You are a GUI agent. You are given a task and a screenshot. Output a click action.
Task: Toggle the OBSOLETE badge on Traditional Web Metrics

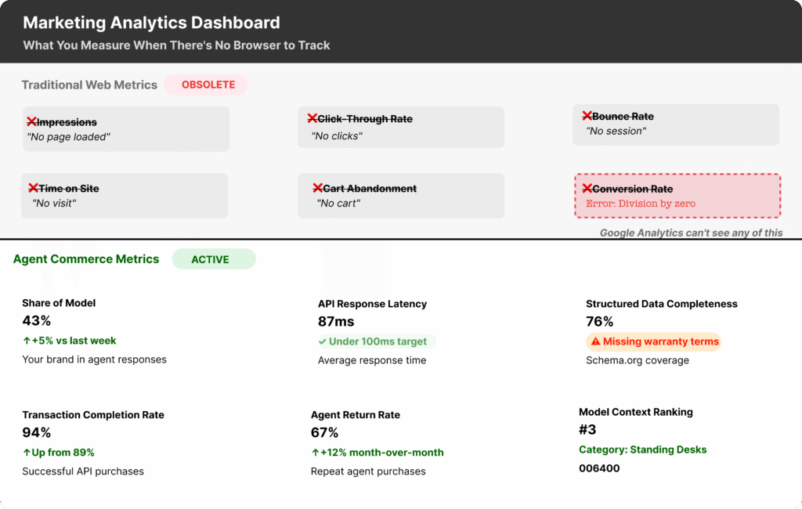point(205,85)
